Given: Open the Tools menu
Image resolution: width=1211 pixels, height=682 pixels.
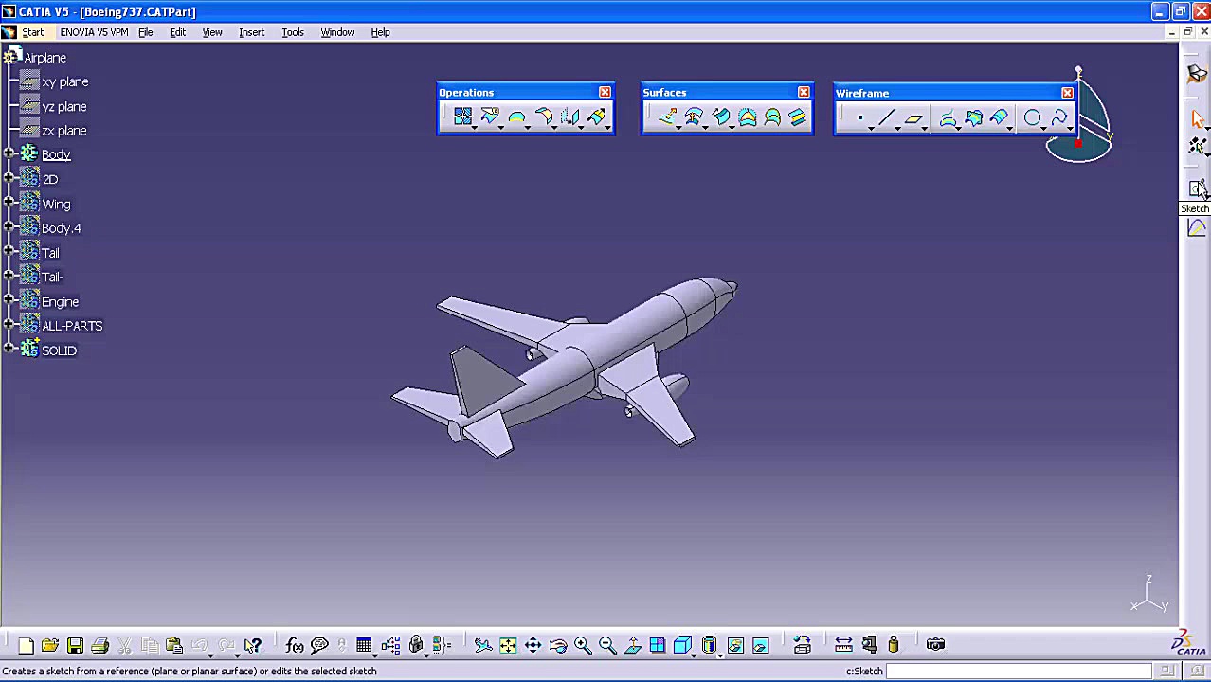Looking at the screenshot, I should [293, 32].
